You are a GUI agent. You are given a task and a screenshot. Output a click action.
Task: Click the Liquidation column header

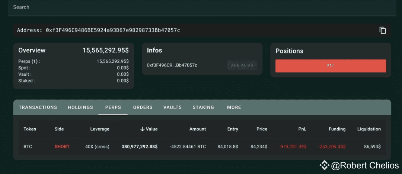point(369,129)
